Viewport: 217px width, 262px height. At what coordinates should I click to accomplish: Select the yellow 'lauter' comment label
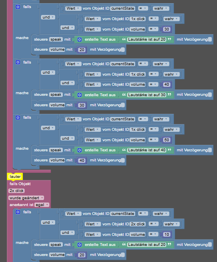click(x=15, y=177)
